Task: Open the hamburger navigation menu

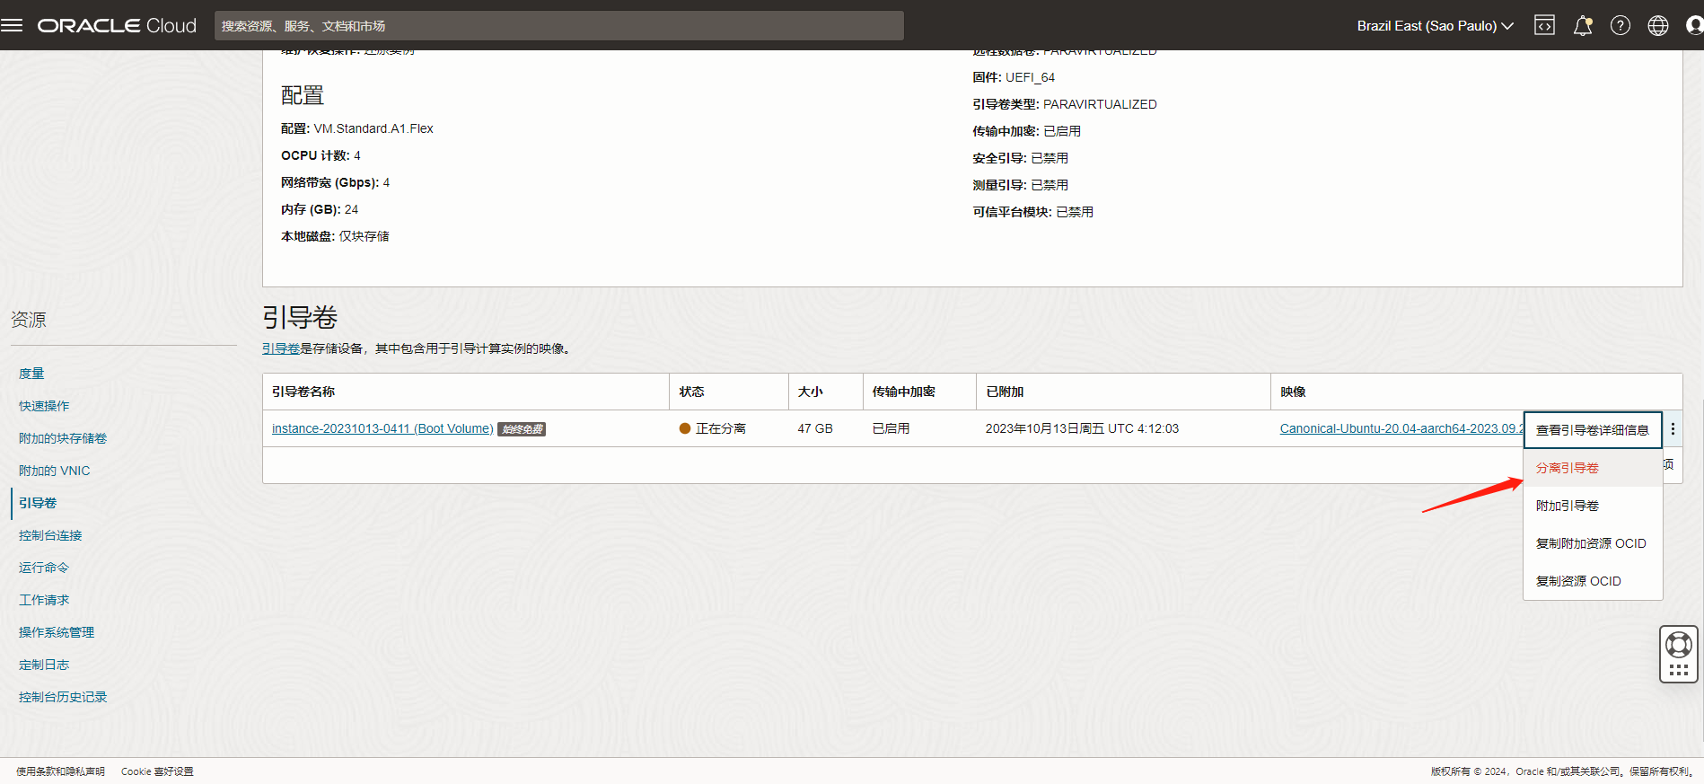Action: click(x=12, y=25)
